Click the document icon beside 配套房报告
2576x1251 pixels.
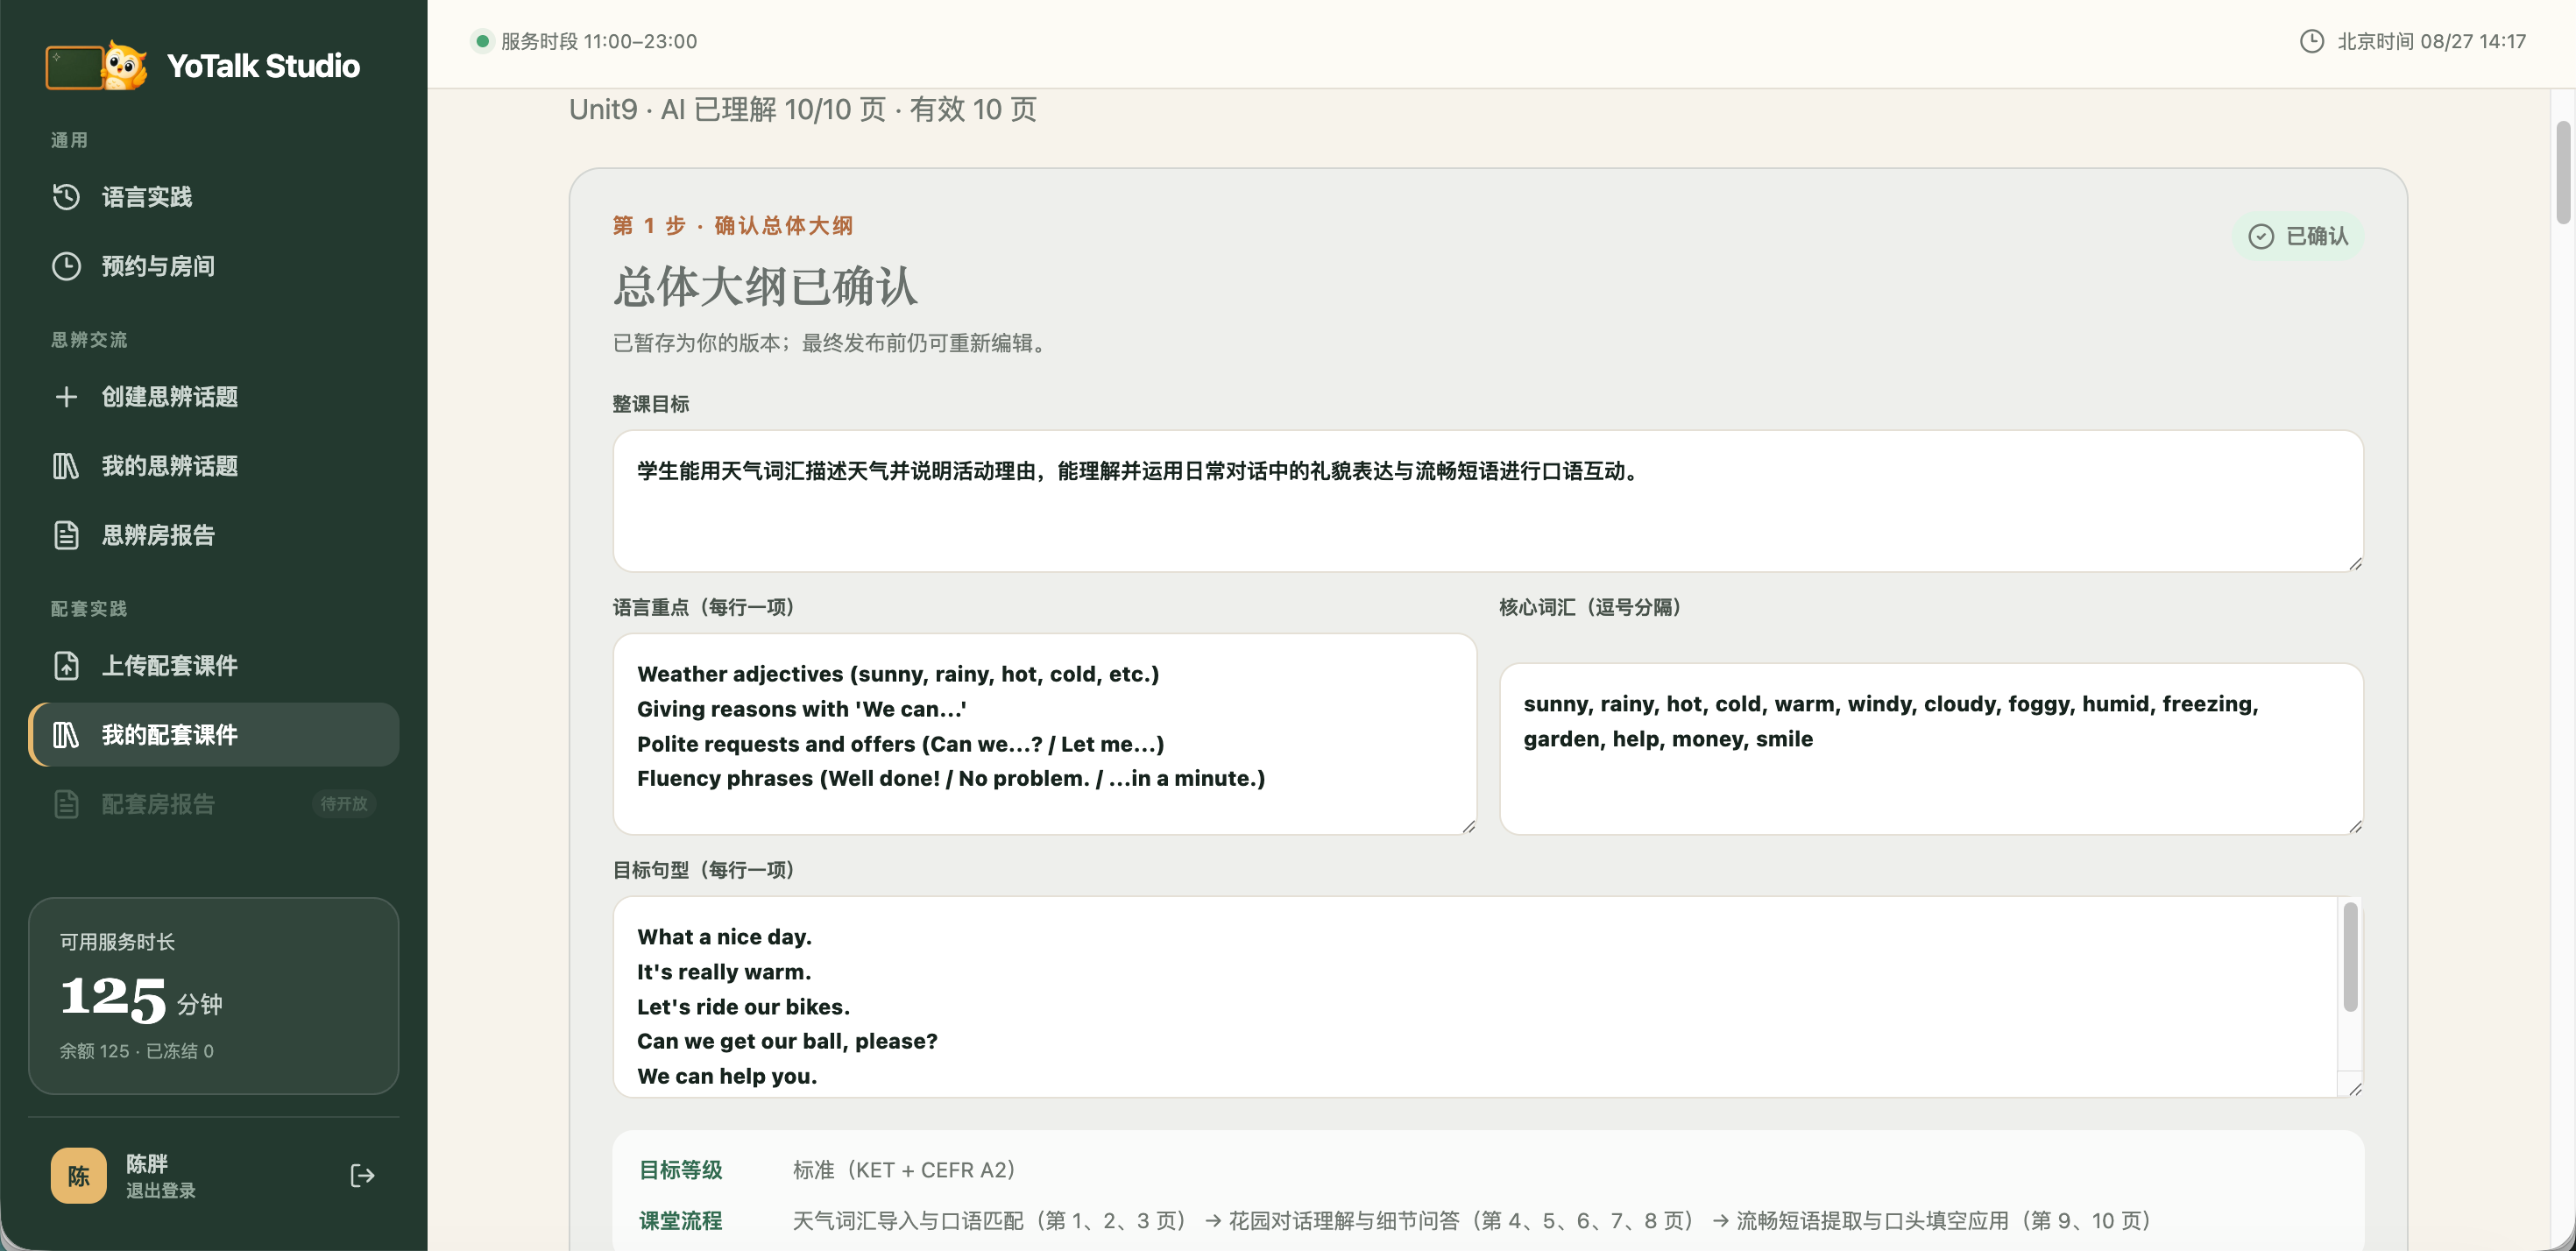(66, 804)
